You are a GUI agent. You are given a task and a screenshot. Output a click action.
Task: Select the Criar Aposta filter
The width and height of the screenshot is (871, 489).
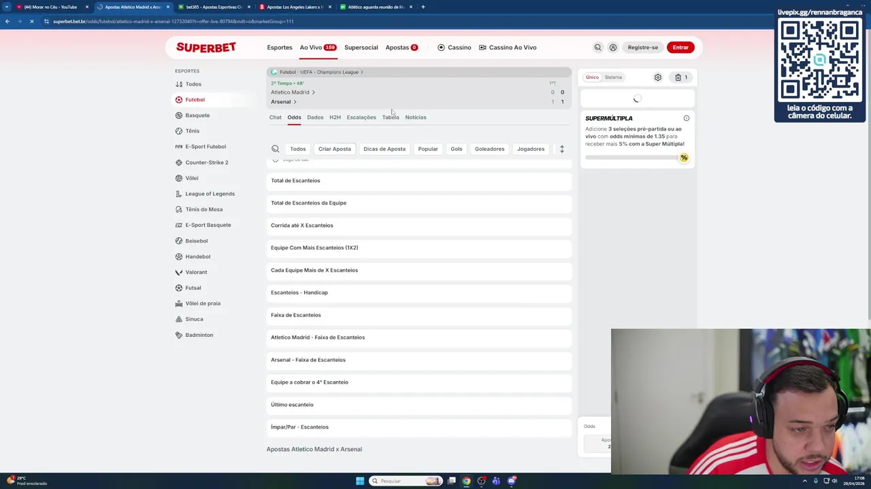point(335,149)
